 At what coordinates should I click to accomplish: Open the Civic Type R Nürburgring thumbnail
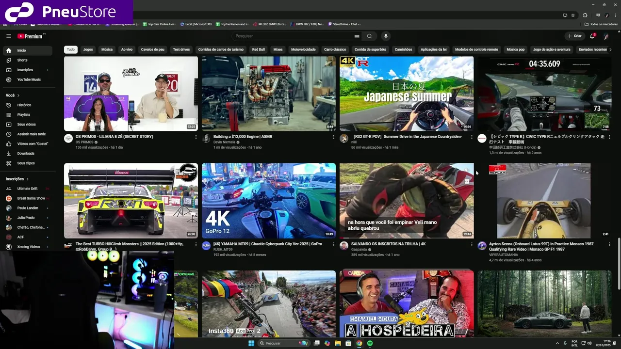(x=544, y=94)
